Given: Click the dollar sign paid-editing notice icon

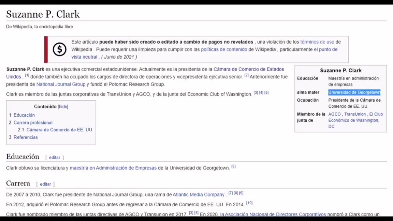Looking at the screenshot, I should (x=59, y=49).
